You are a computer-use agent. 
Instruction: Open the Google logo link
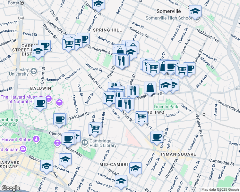click(x=11, y=188)
